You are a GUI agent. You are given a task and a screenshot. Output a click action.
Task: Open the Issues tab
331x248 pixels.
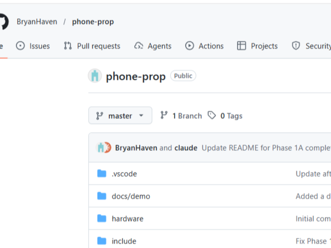pos(33,46)
